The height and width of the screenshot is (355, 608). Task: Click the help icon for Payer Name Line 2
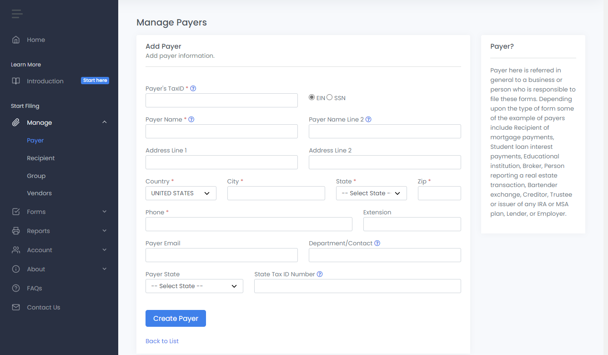click(368, 119)
